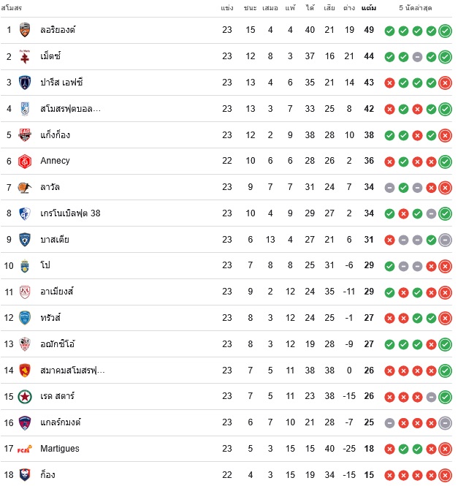Click the Lorient club crest in row 1
Viewport: 458px width, 486px height.
coord(25,30)
